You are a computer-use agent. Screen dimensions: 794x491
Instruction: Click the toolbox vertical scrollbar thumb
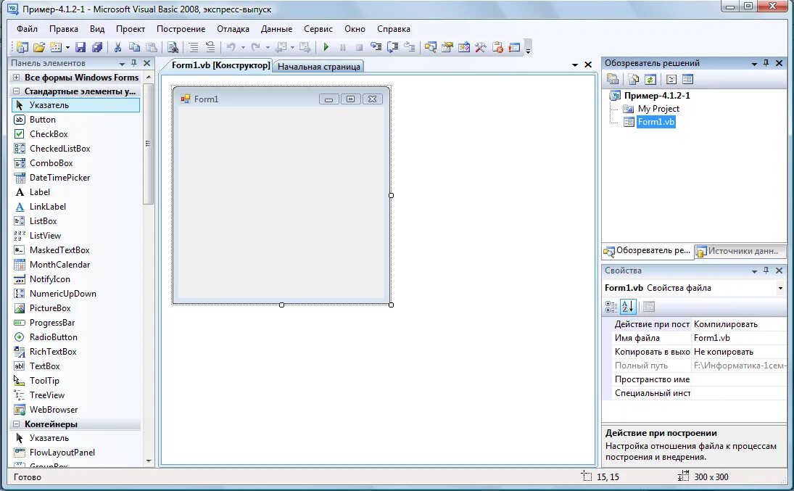pos(148,144)
